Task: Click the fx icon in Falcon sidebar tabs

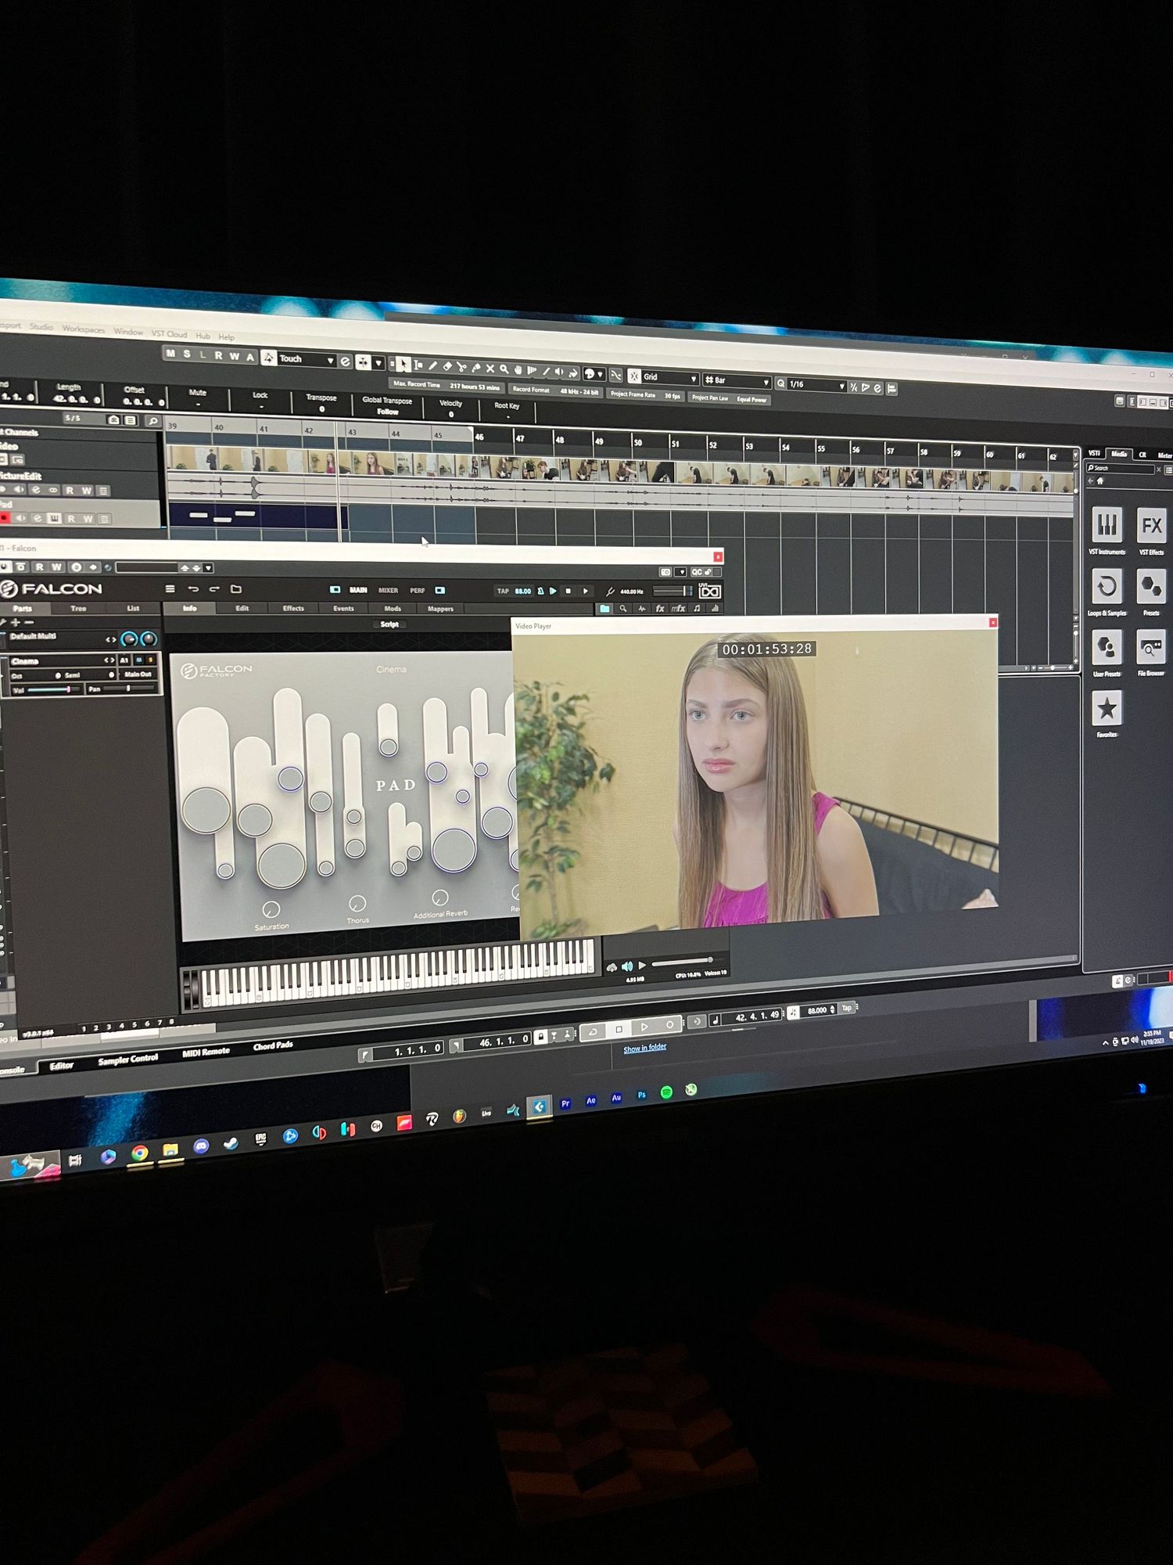Action: (x=660, y=608)
